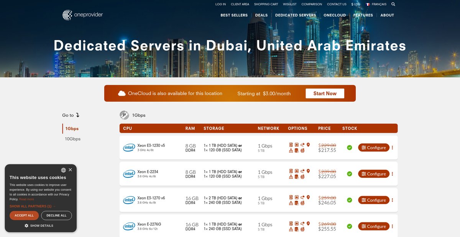Switch language to Français
Image resolution: width=460 pixels, height=237 pixels.
point(376,4)
